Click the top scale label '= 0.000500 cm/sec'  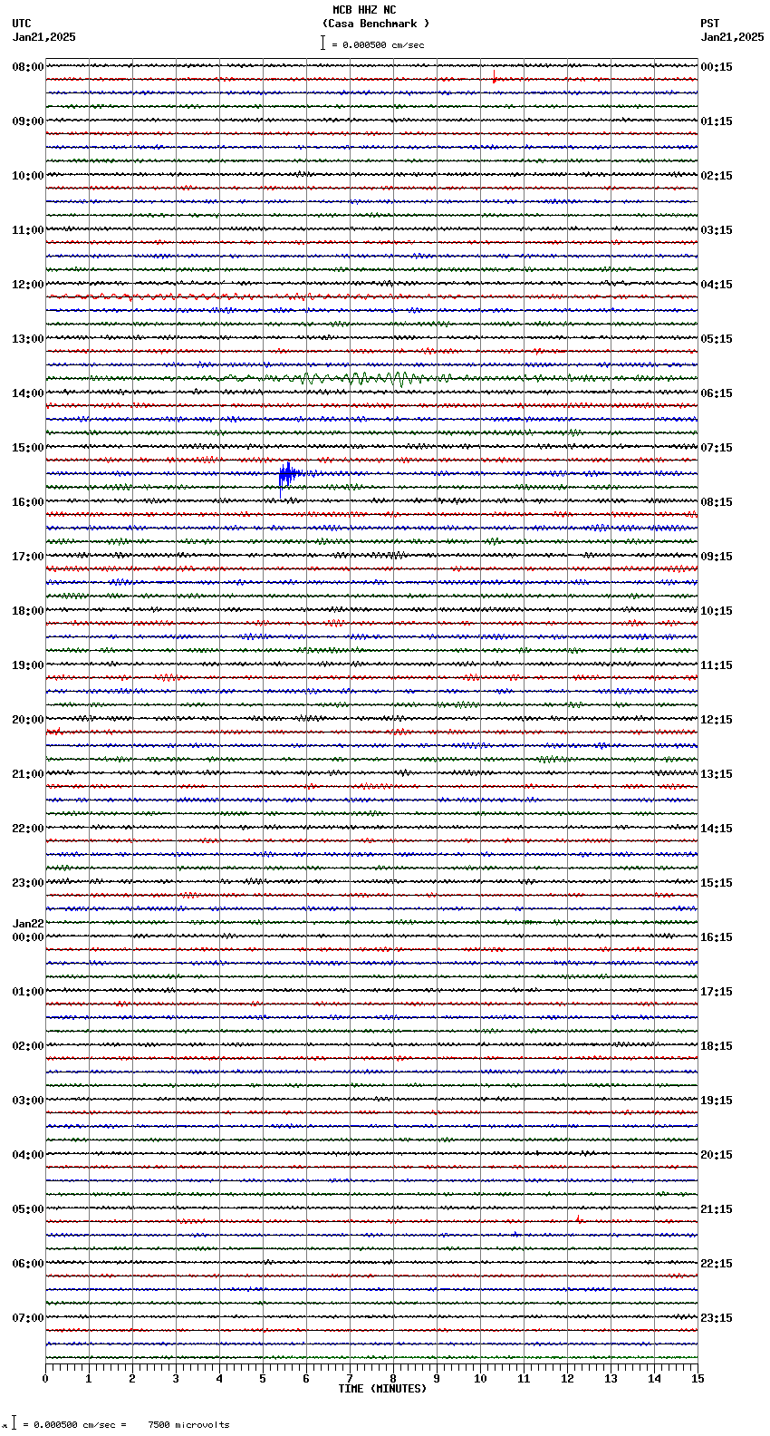[378, 44]
